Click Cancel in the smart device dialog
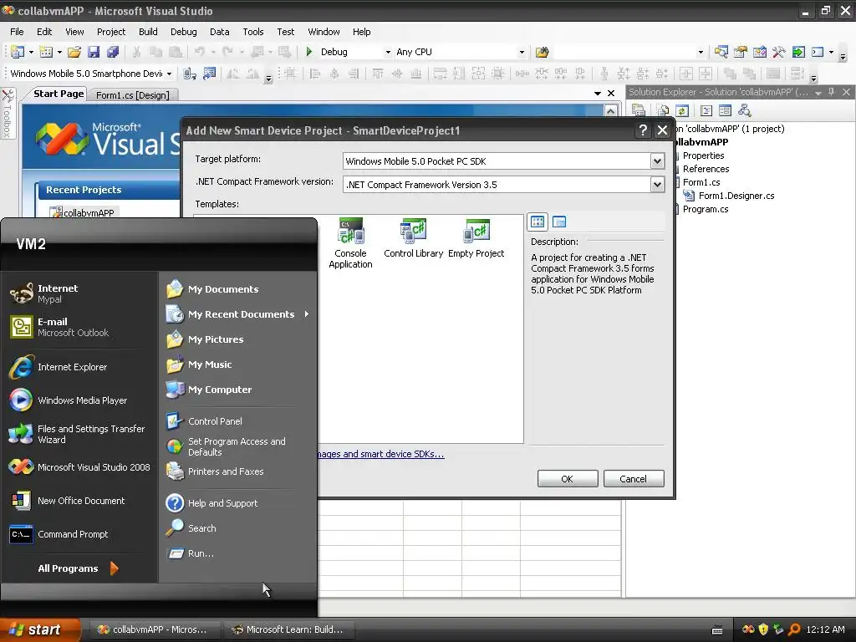This screenshot has width=856, height=642. click(x=634, y=479)
